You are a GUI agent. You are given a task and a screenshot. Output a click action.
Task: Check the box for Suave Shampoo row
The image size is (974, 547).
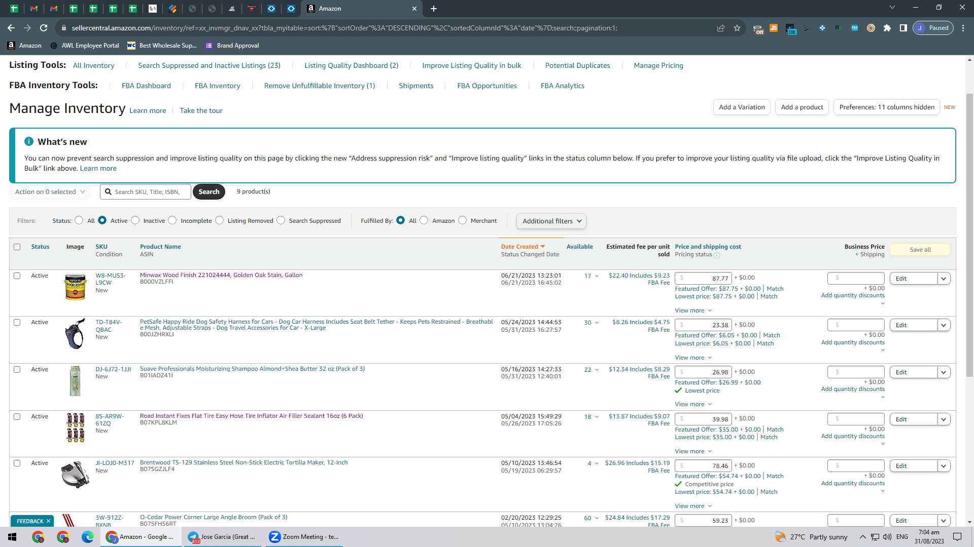pyautogui.click(x=17, y=370)
